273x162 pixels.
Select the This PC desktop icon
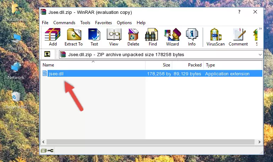coord(16,42)
